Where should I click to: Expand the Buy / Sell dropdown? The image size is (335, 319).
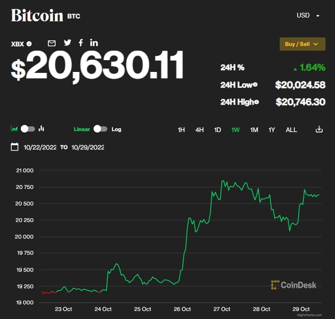pos(302,44)
